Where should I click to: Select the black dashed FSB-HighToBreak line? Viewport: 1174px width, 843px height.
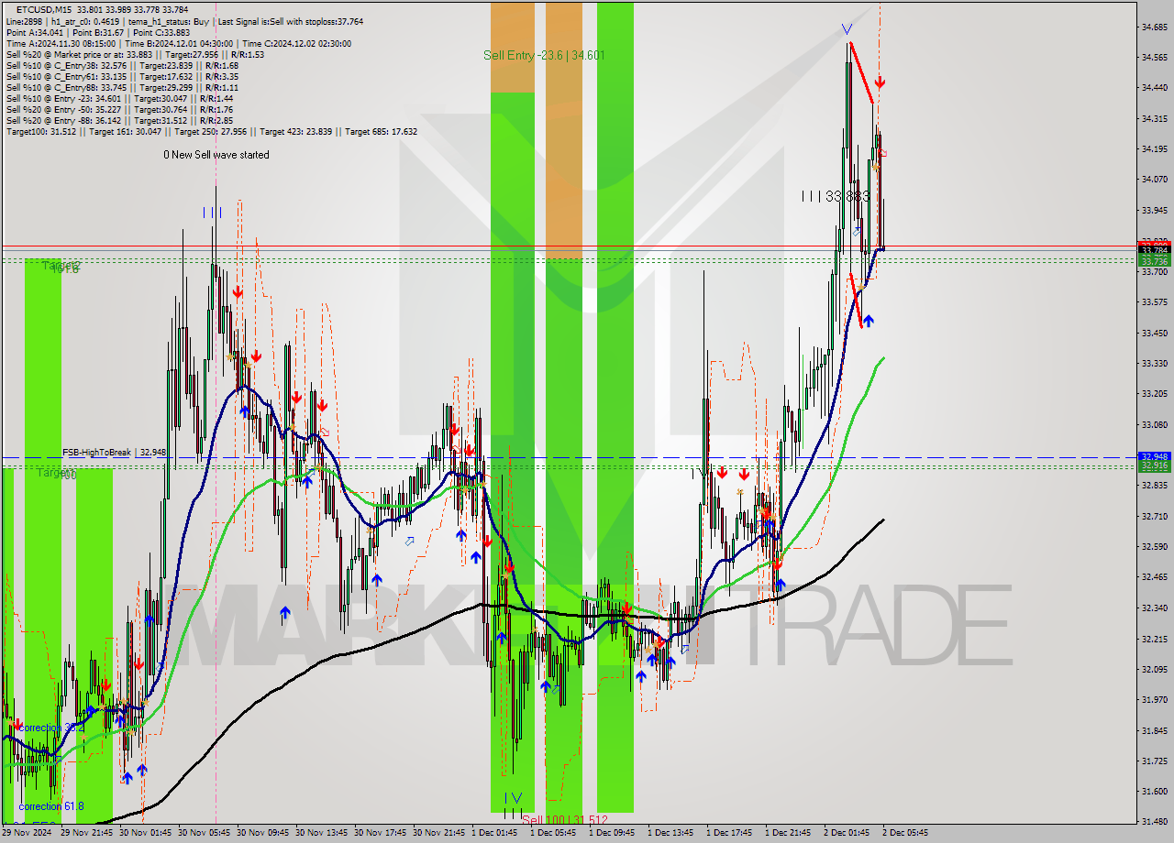tap(569, 457)
